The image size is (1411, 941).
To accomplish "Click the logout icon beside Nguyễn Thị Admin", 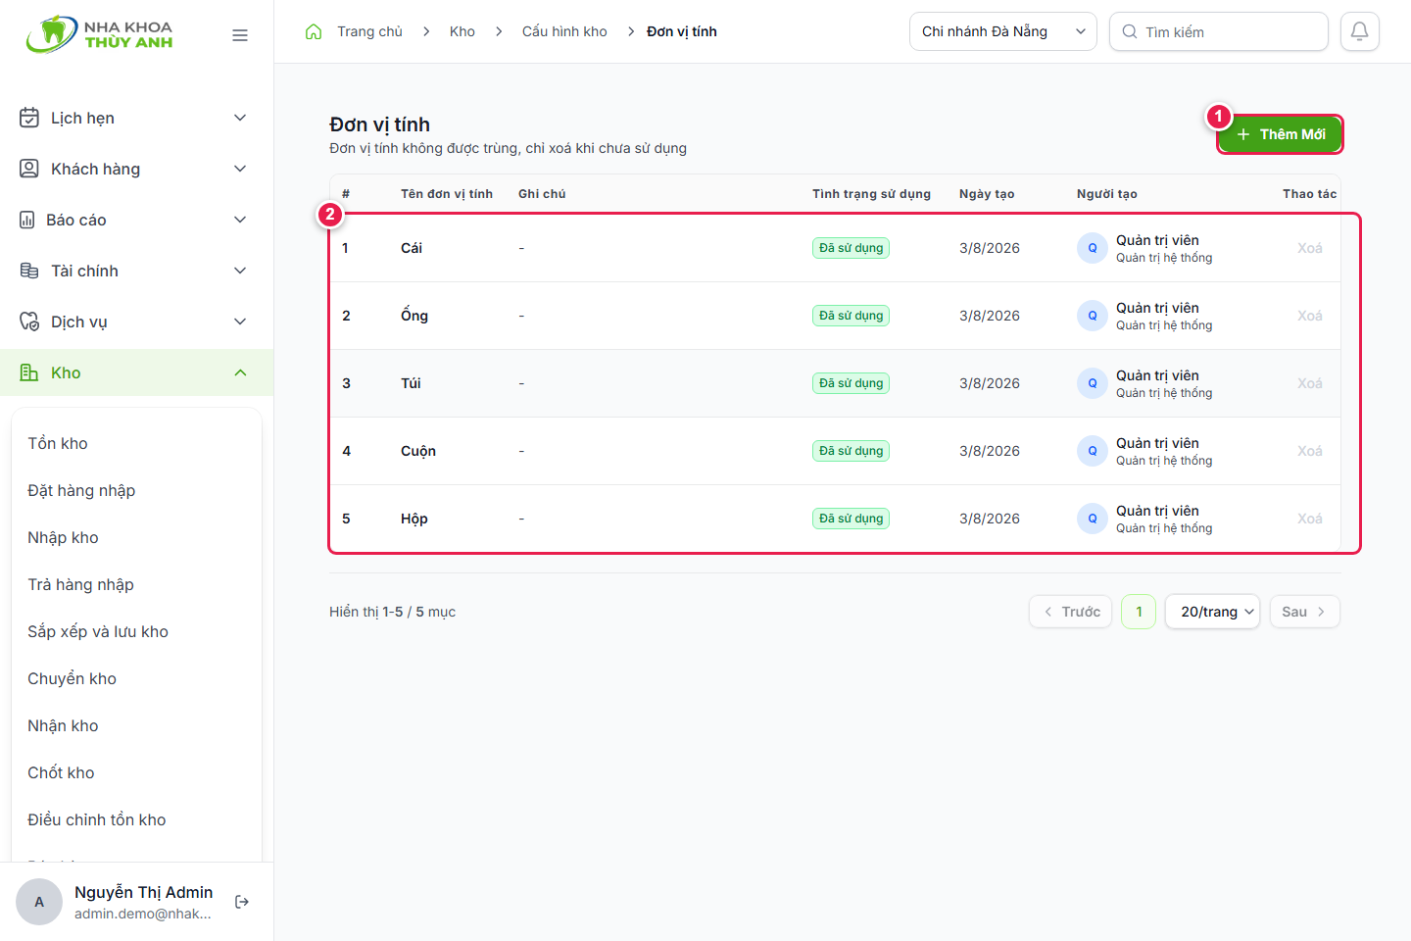I will click(242, 902).
